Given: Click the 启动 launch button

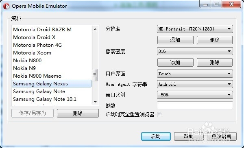Looking at the screenshot, I should click(156, 137).
